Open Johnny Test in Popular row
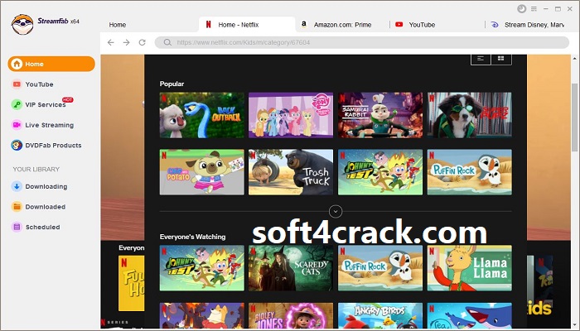 [380, 172]
